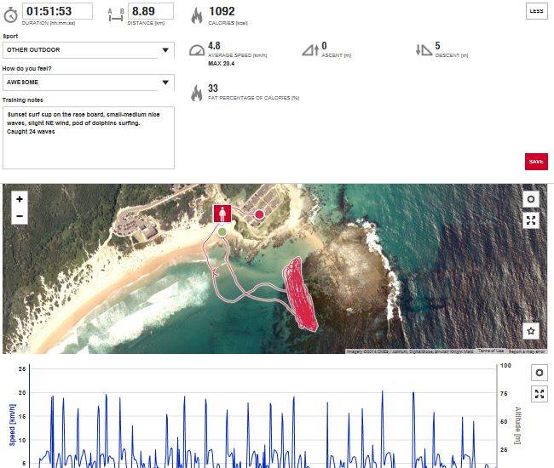Zoom in on the map
The image size is (554, 468).
(20, 199)
